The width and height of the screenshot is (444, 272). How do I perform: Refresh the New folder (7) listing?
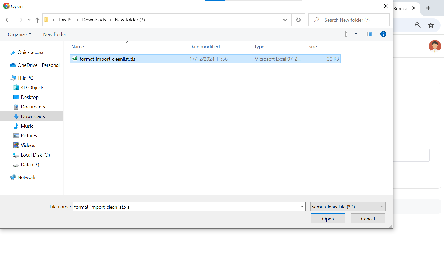[298, 20]
